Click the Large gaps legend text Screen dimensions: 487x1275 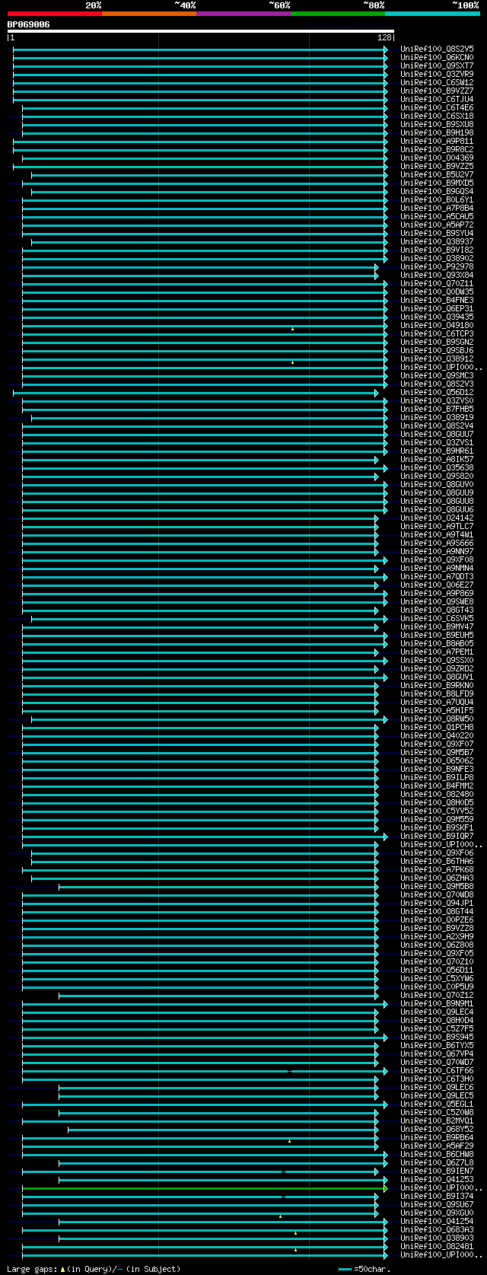(x=94, y=1269)
